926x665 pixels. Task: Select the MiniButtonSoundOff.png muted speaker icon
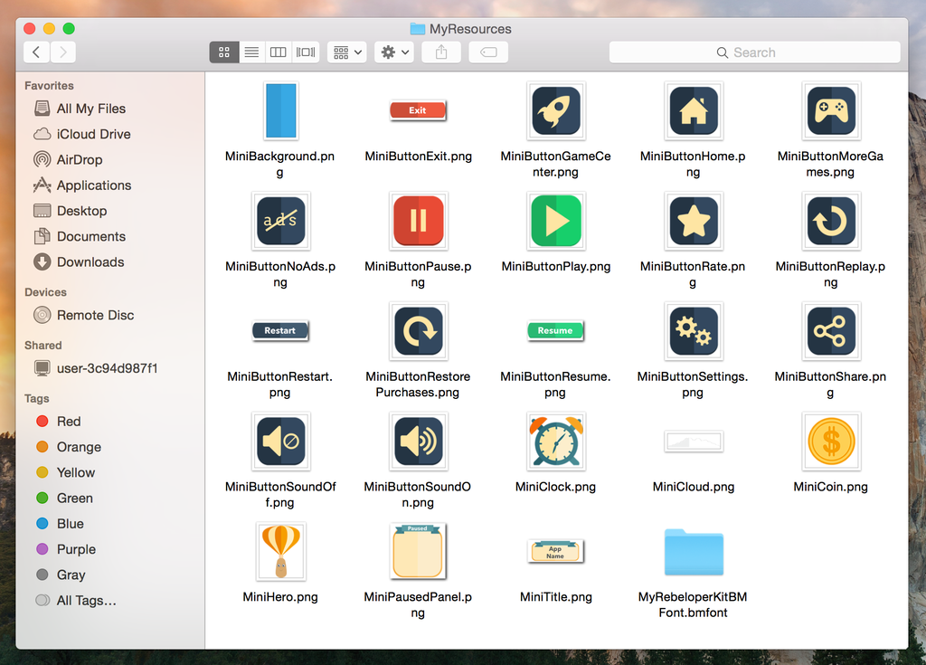280,441
